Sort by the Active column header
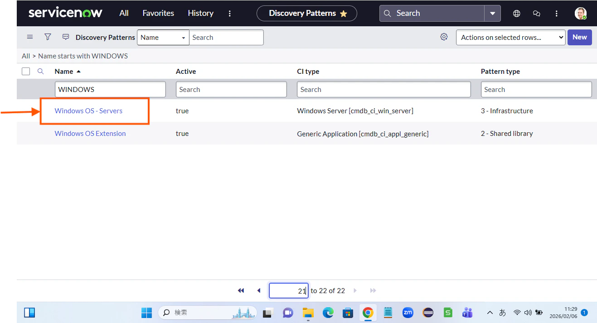 (x=186, y=72)
